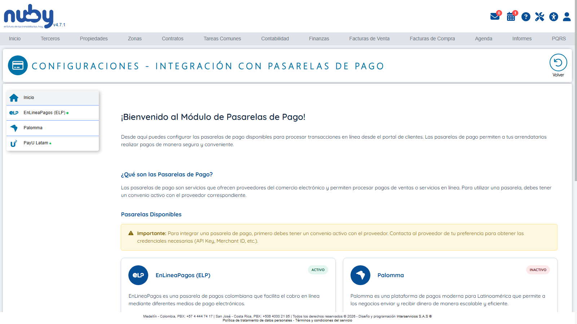Viewport: 577px width, 324px height.
Task: Click the credit card page title icon
Action: 18,65
